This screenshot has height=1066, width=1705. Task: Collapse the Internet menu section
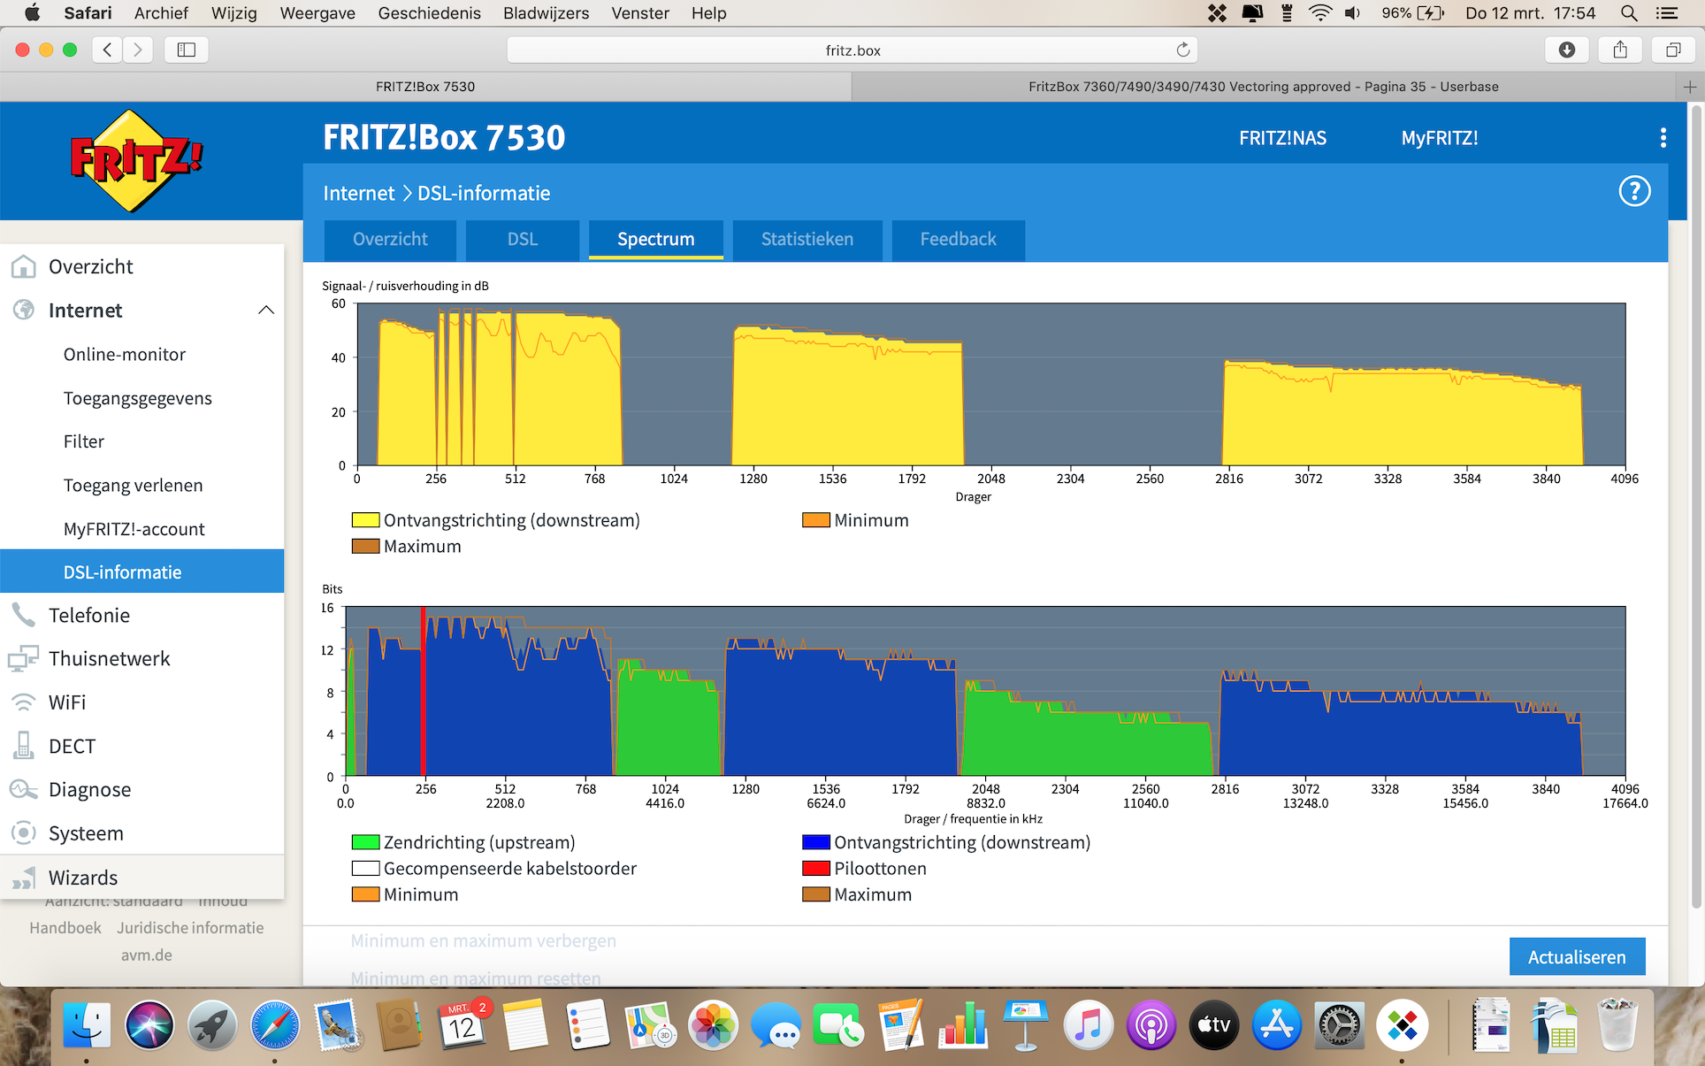coord(265,311)
